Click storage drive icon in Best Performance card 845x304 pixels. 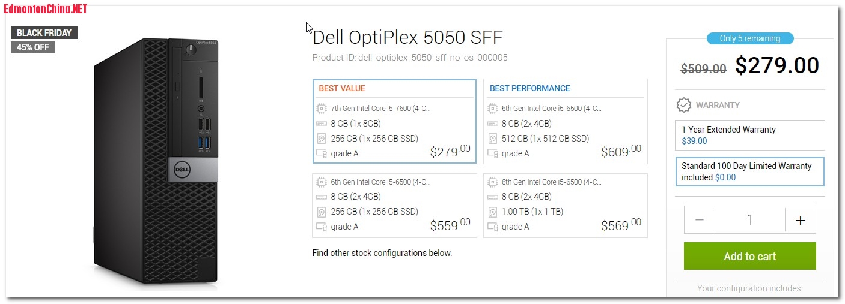coord(493,139)
